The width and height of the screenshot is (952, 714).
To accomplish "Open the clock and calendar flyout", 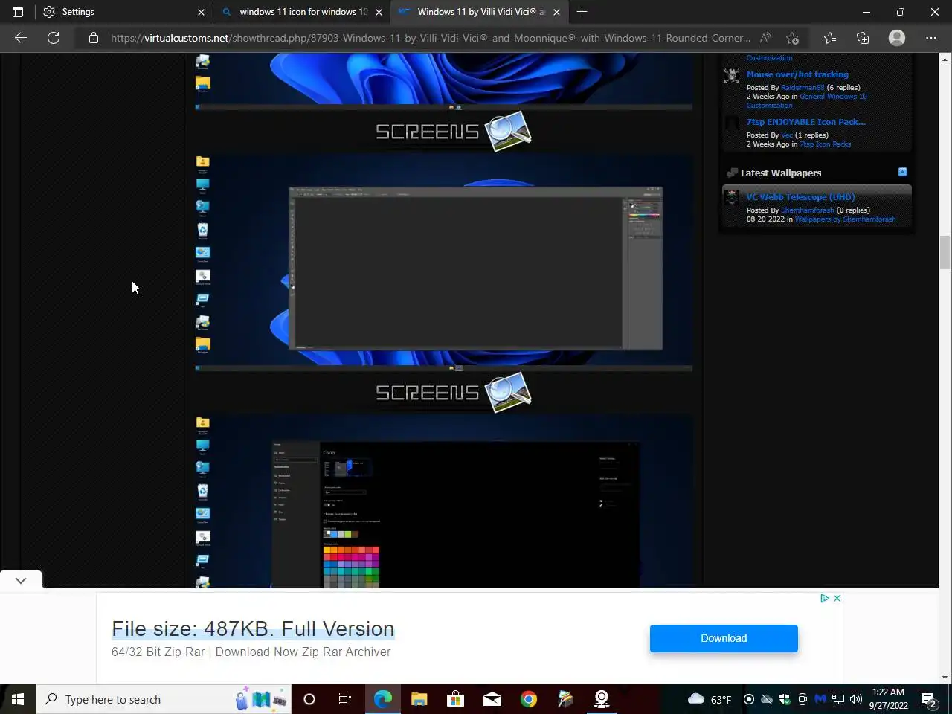I will coord(889,699).
